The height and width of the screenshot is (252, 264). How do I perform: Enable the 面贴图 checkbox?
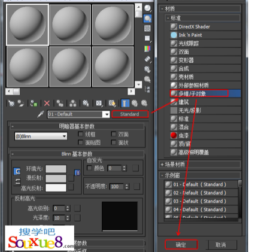[x=80, y=142]
